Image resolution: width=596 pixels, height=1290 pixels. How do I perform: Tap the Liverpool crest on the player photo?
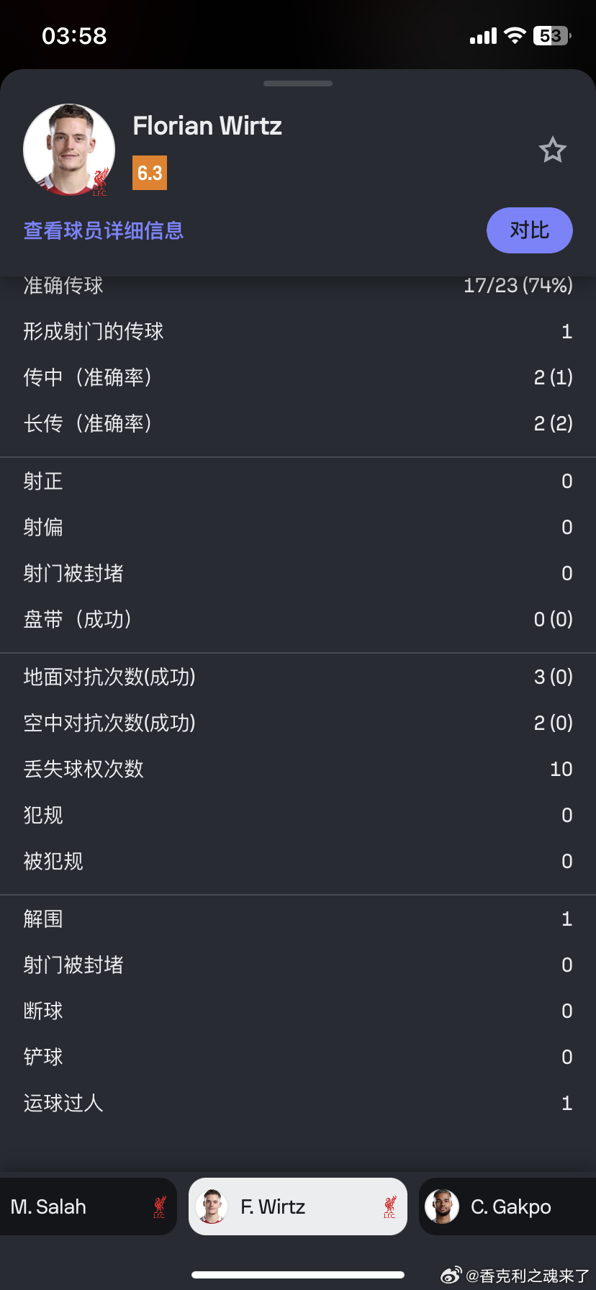coord(100,182)
